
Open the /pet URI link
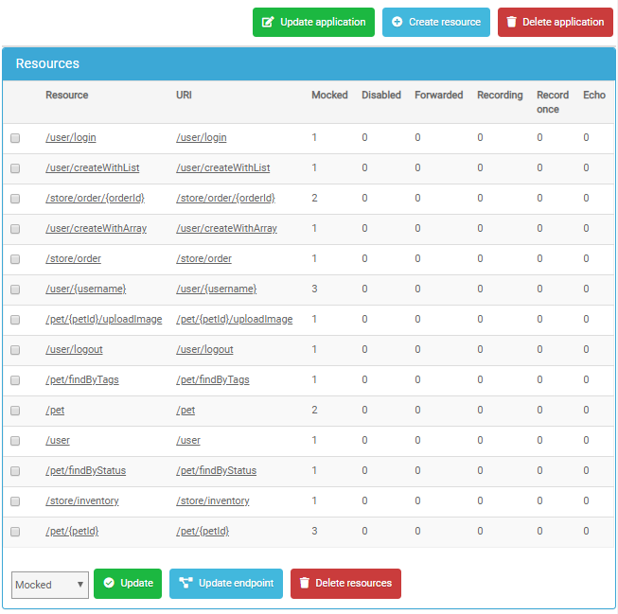pos(185,411)
